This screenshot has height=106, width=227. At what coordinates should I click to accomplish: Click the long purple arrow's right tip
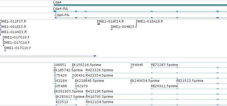click(x=95, y=56)
